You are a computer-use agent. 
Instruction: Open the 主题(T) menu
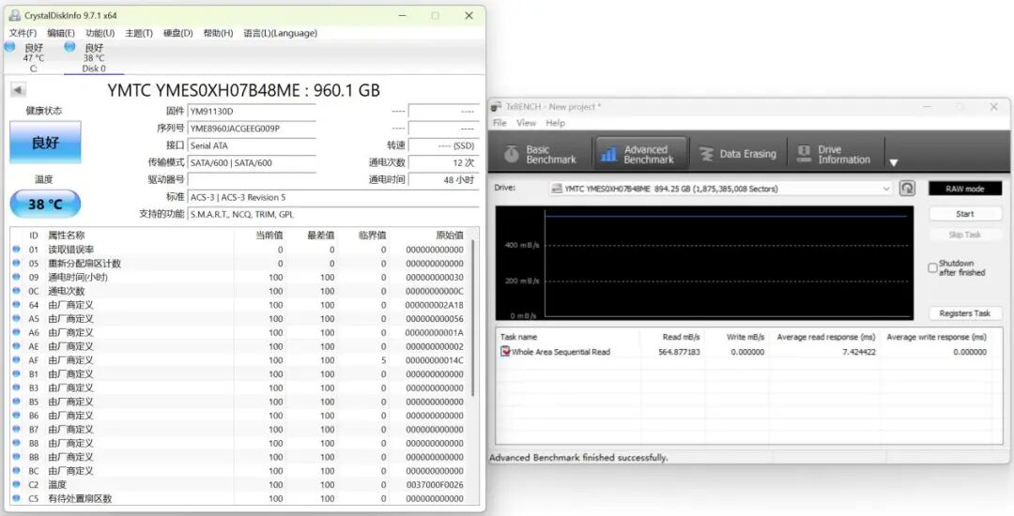pos(139,33)
